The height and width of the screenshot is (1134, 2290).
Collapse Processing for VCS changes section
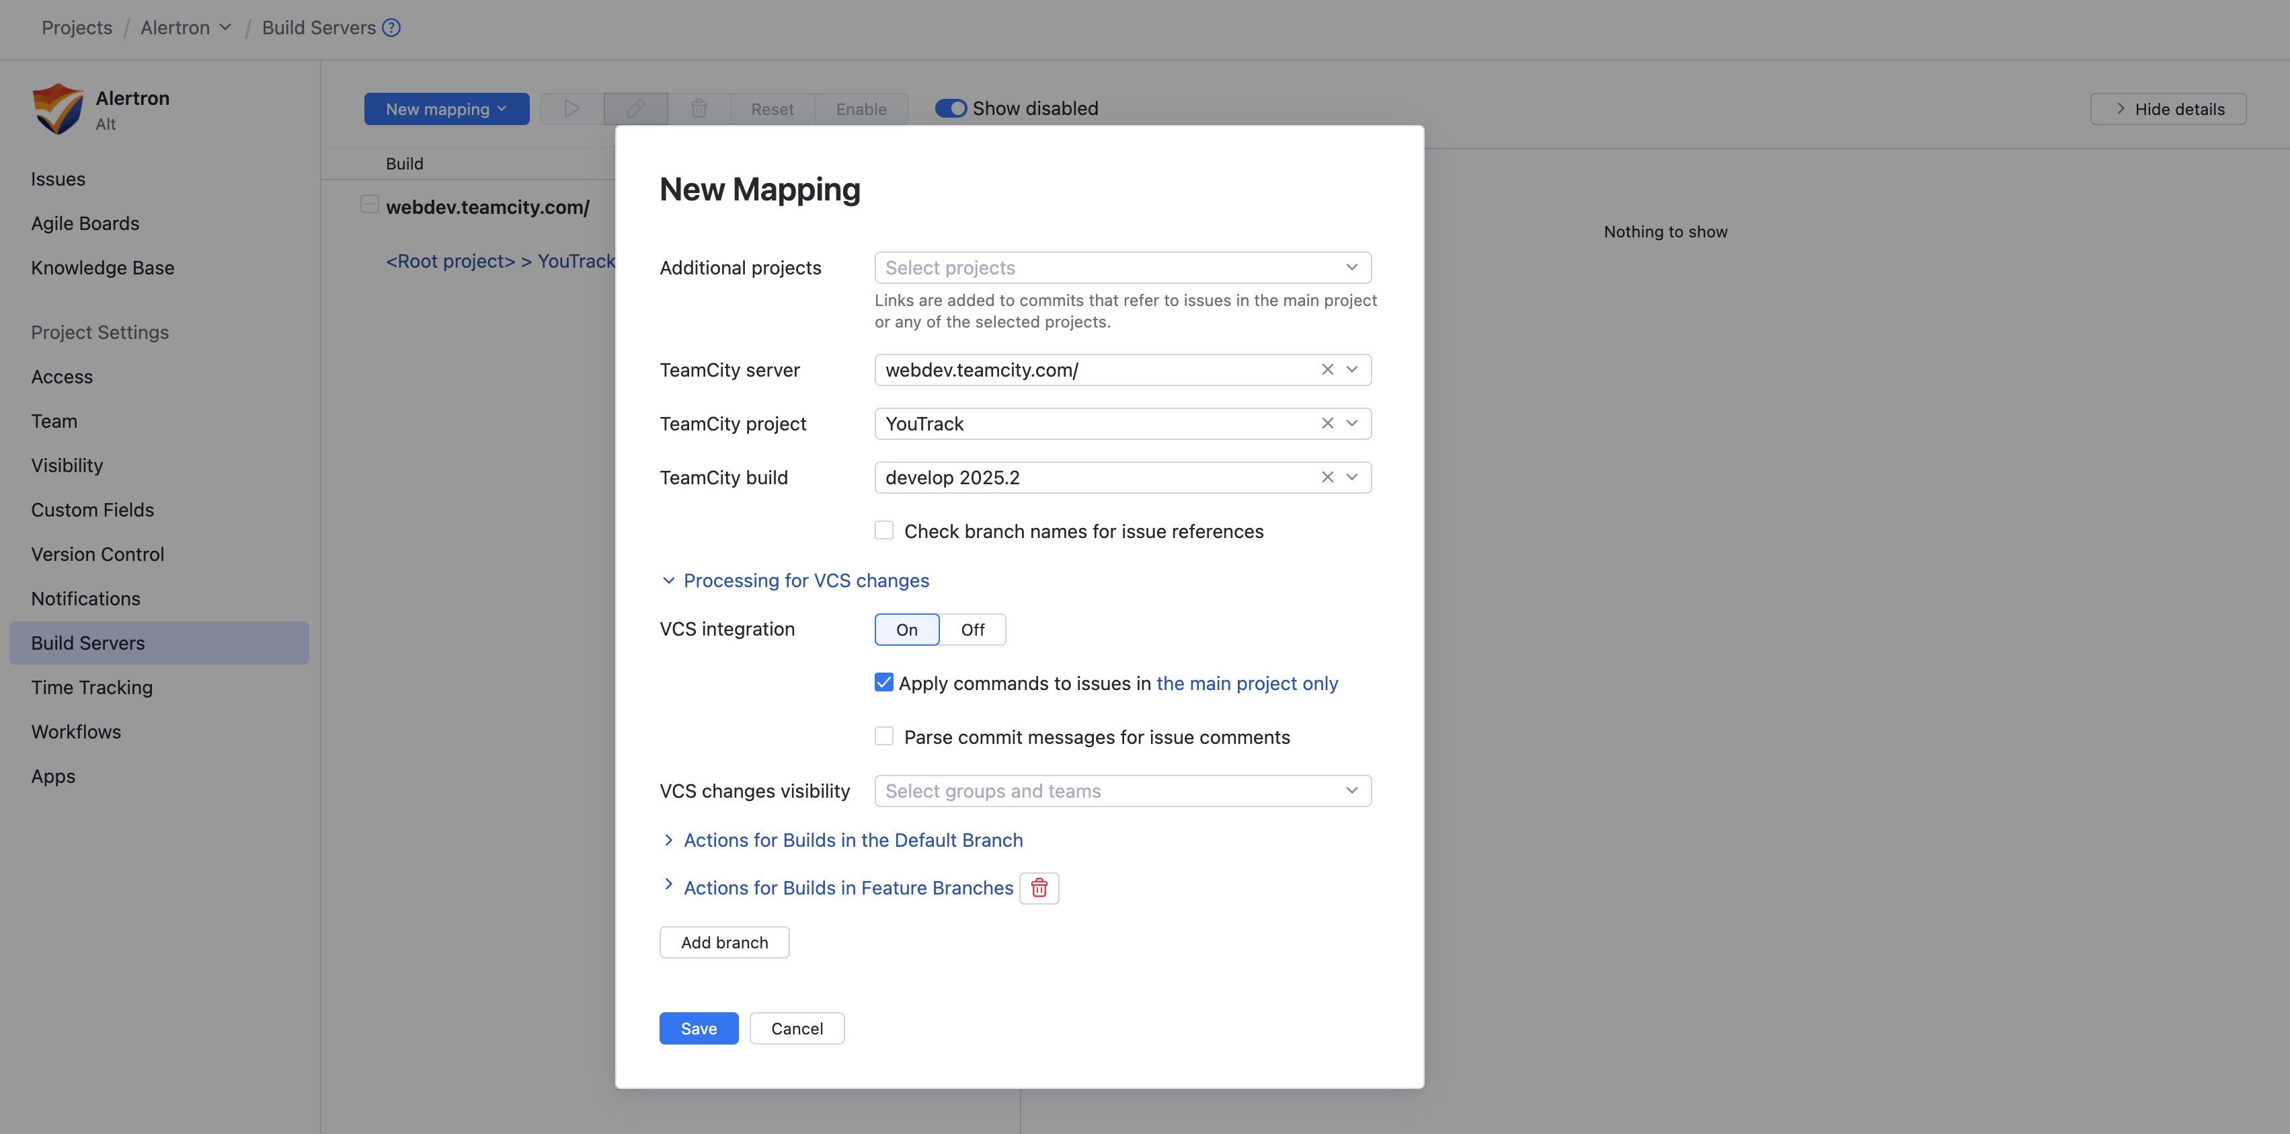[x=805, y=580]
